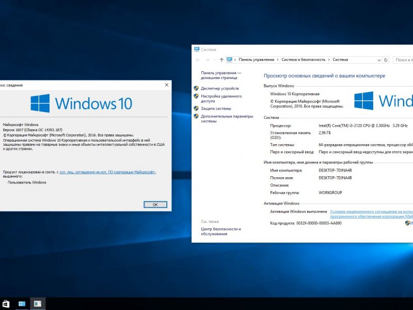413x310 pixels.
Task: Confirm the about dialog with OK
Action: [155, 205]
